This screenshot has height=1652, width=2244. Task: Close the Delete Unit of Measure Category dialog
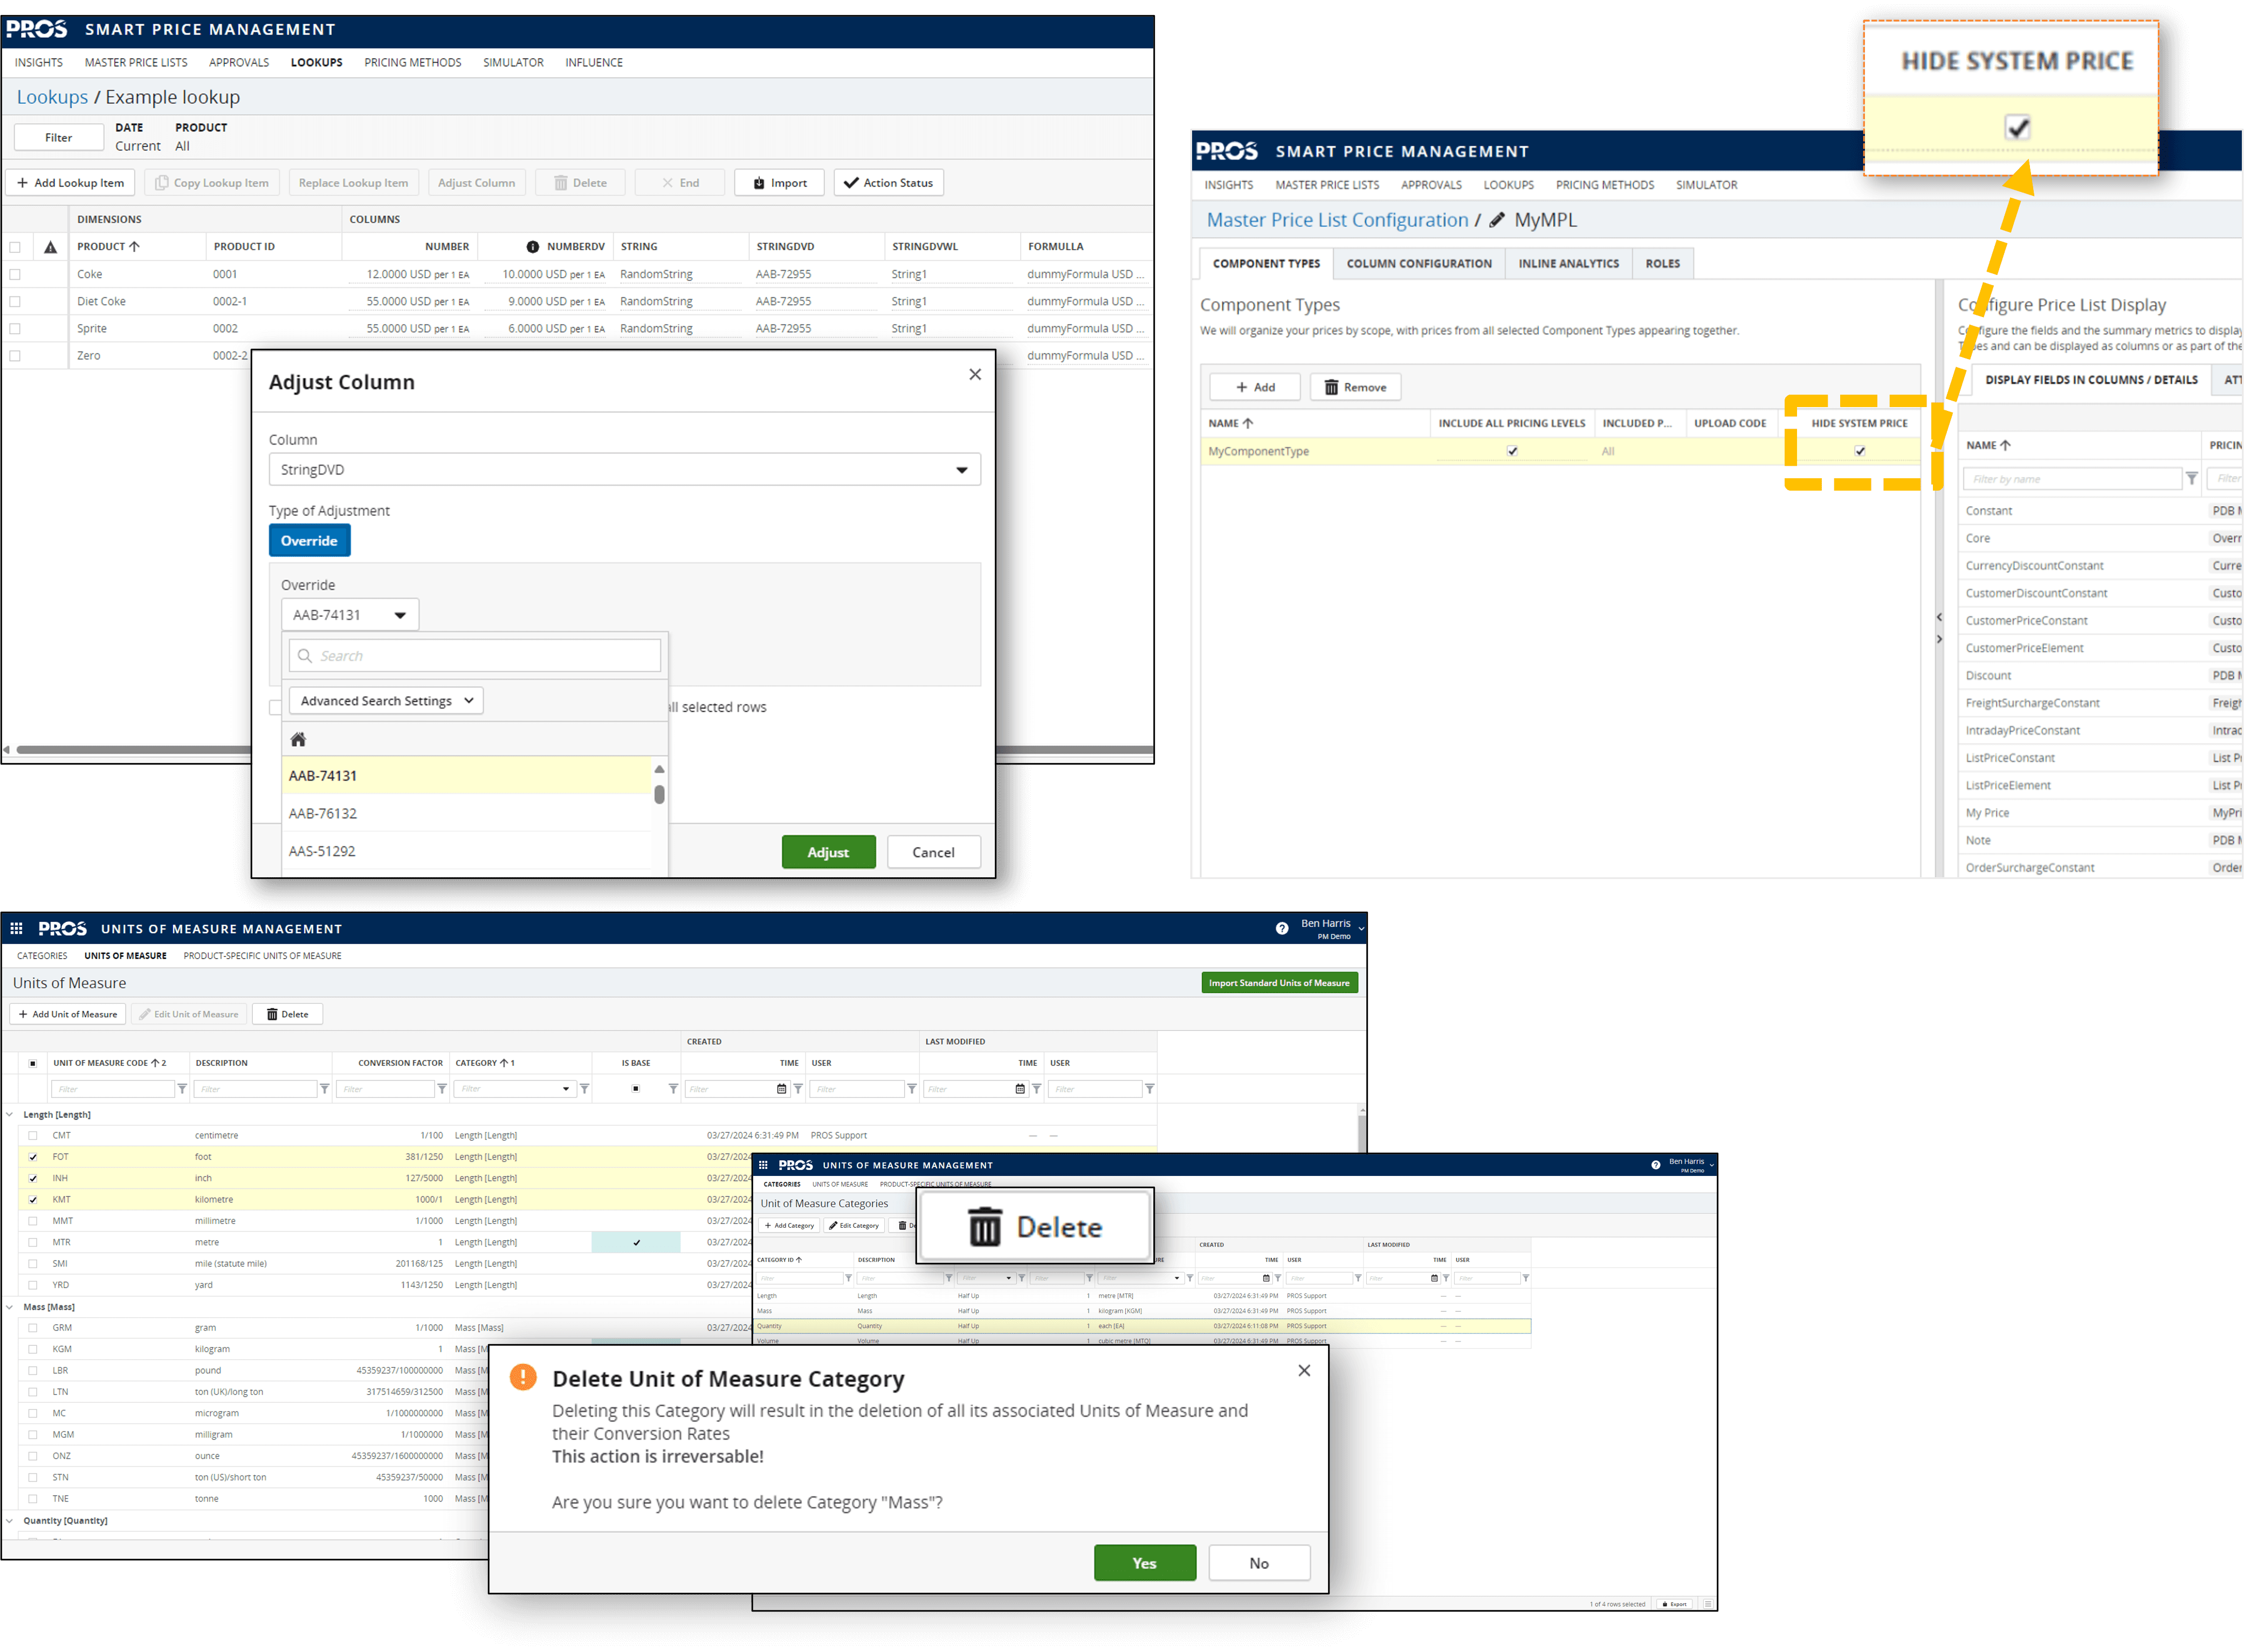[x=1304, y=1371]
